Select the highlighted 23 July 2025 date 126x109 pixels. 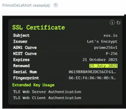click(103, 66)
